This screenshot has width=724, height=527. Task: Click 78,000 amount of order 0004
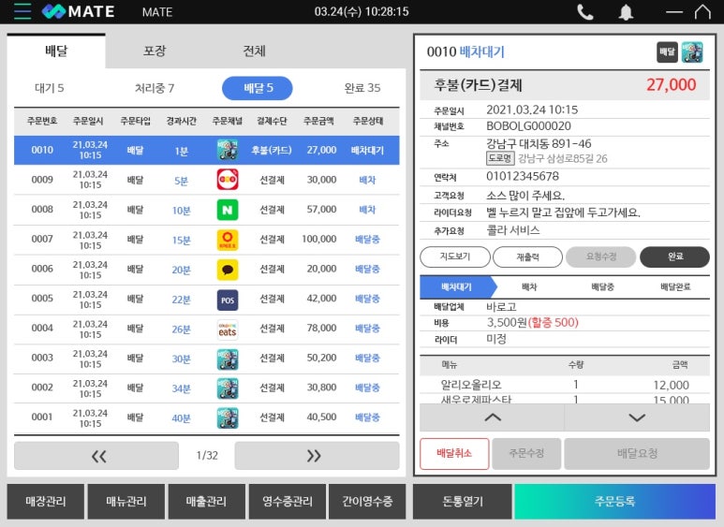pos(321,329)
